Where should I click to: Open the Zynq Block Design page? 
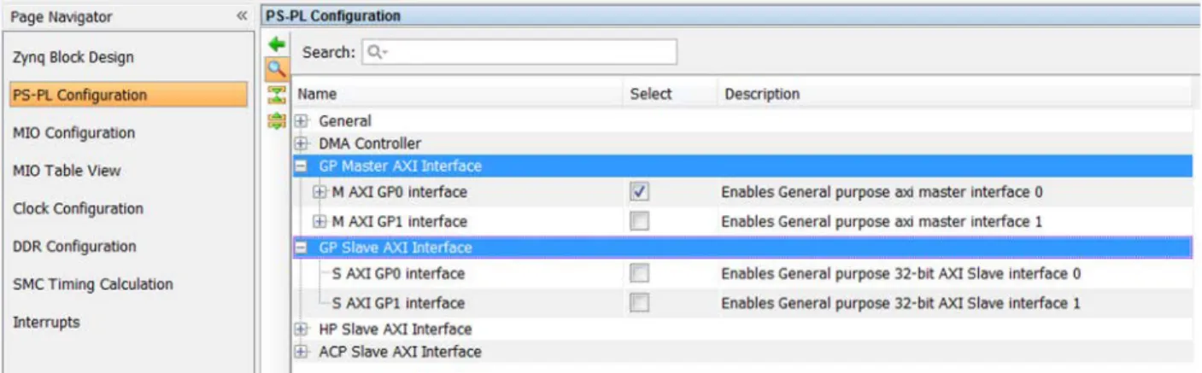73,58
